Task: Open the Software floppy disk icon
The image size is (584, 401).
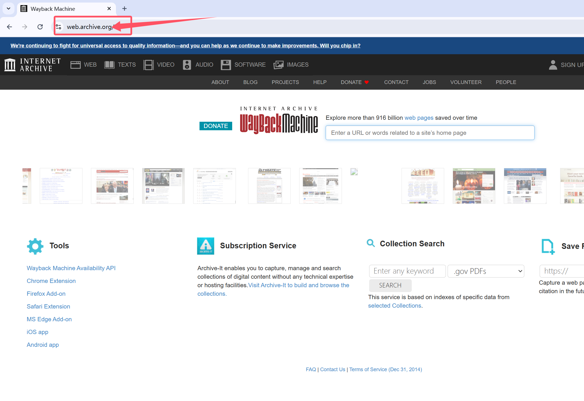Action: [x=226, y=65]
